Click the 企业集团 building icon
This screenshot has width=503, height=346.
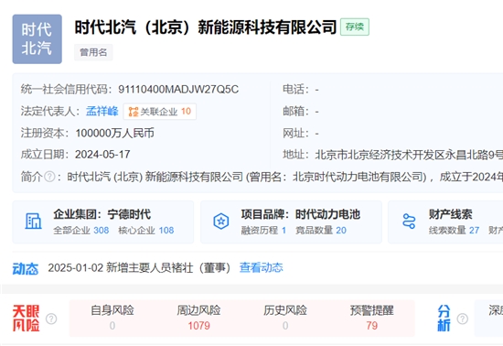click(33, 222)
